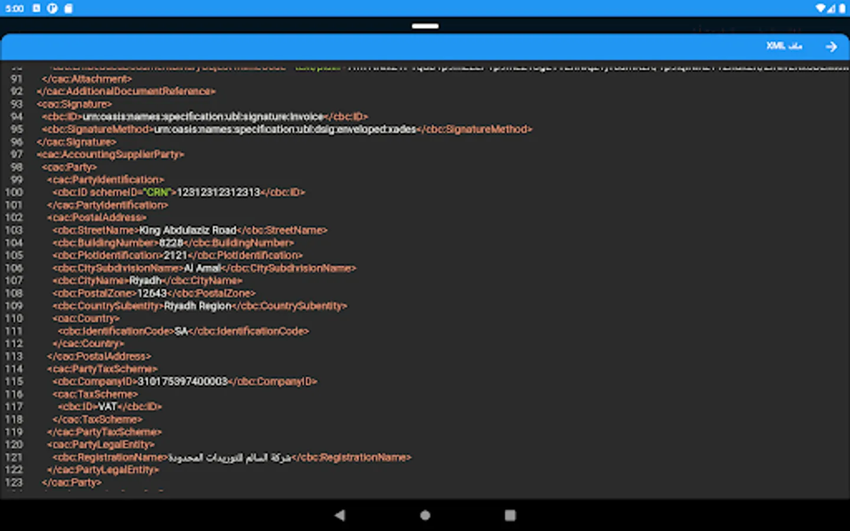Tap the 5:00 clock in the status bar
Screen dimensions: 850x531
tap(14, 8)
